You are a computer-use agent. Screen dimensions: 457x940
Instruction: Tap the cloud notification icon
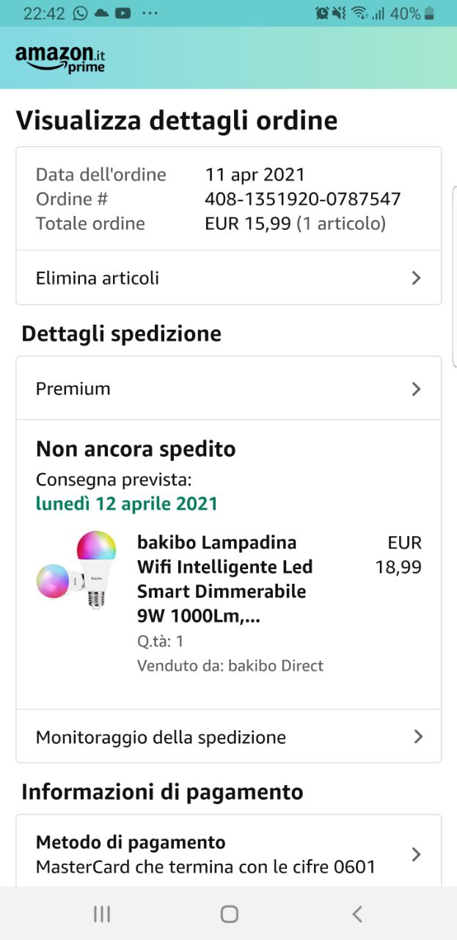pos(102,13)
